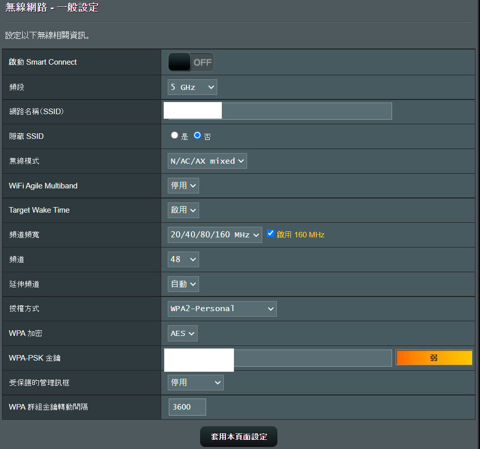Toggle the Smart Connect switch
Viewport: 480px width, 449px height.
[190, 62]
